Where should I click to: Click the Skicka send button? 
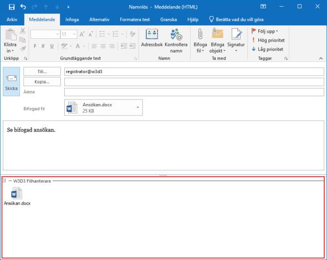12,82
